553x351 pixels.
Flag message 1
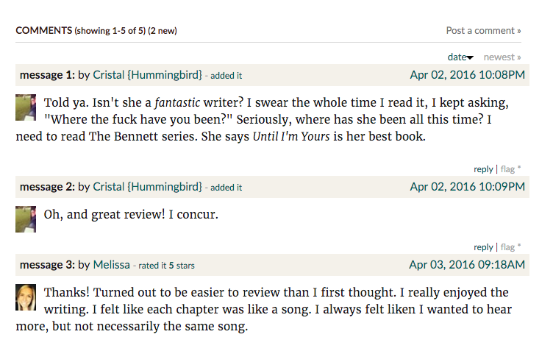click(507, 169)
